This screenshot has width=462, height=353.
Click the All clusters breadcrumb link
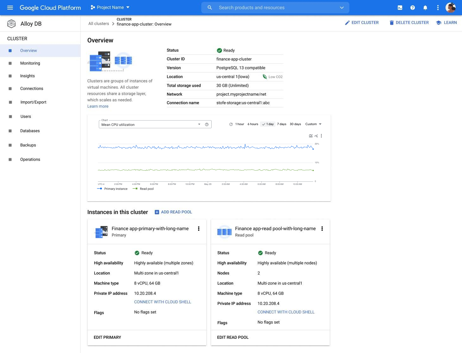pos(99,24)
